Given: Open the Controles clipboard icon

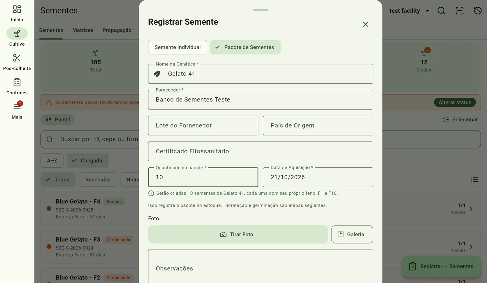Looking at the screenshot, I should tap(17, 82).
